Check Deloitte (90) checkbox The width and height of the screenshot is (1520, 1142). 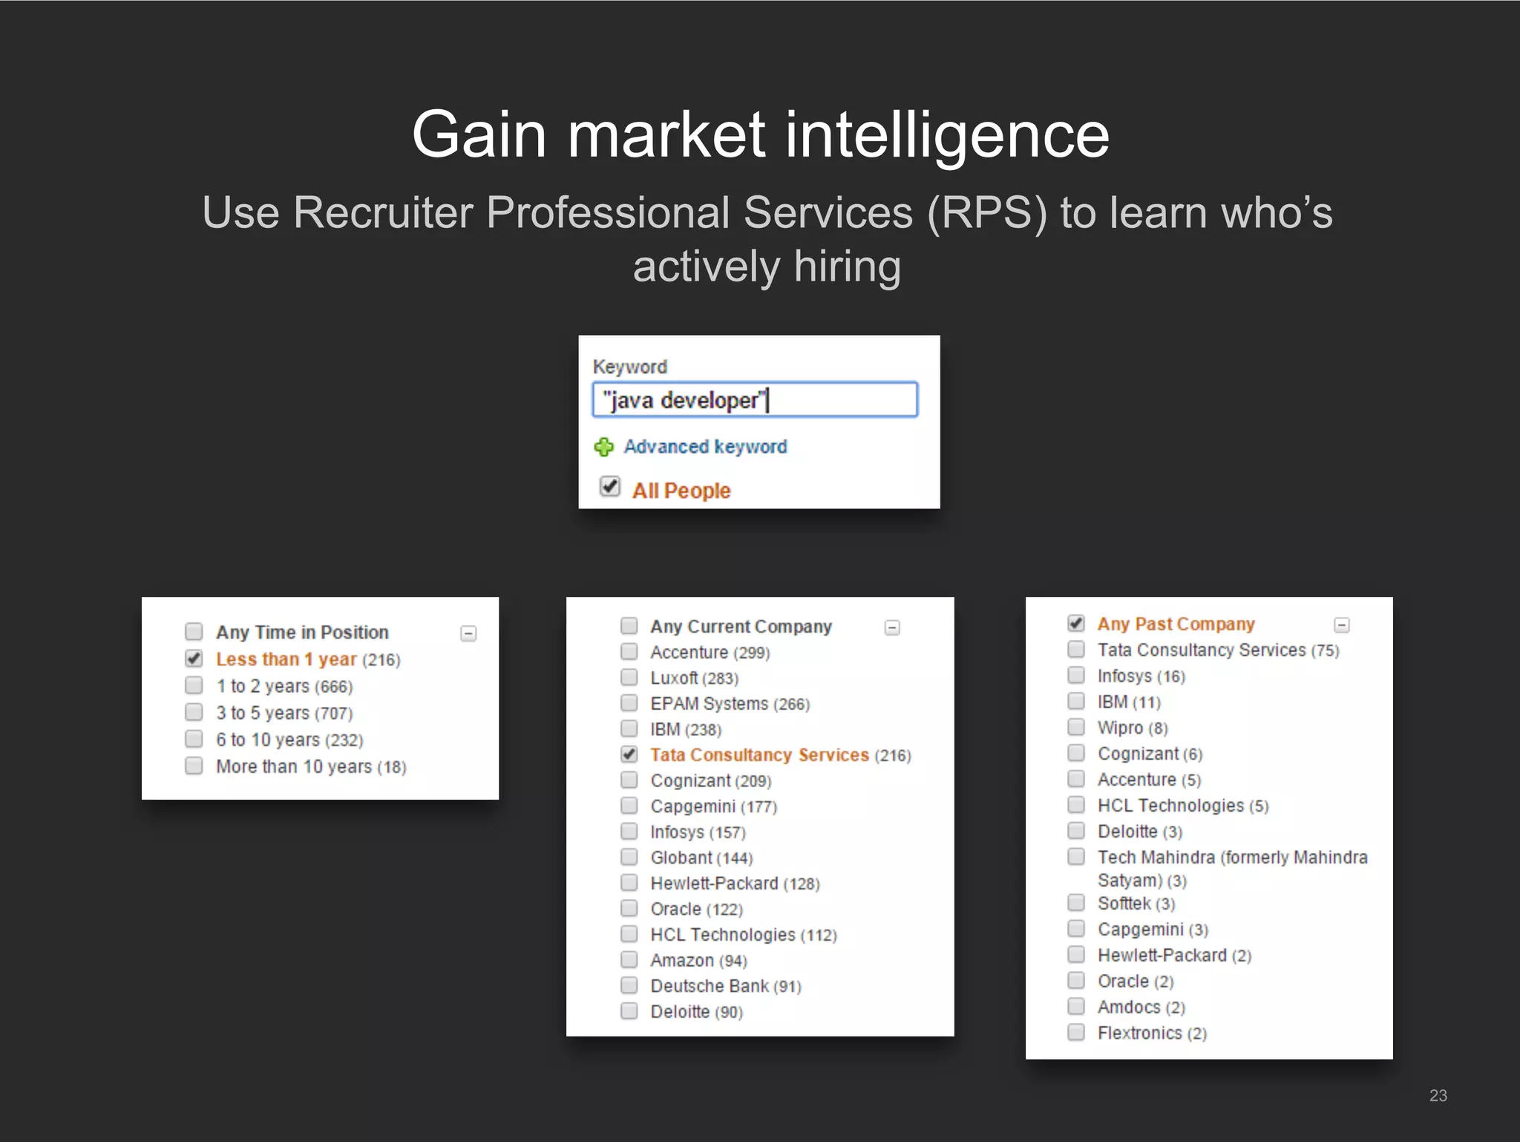coord(629,1011)
